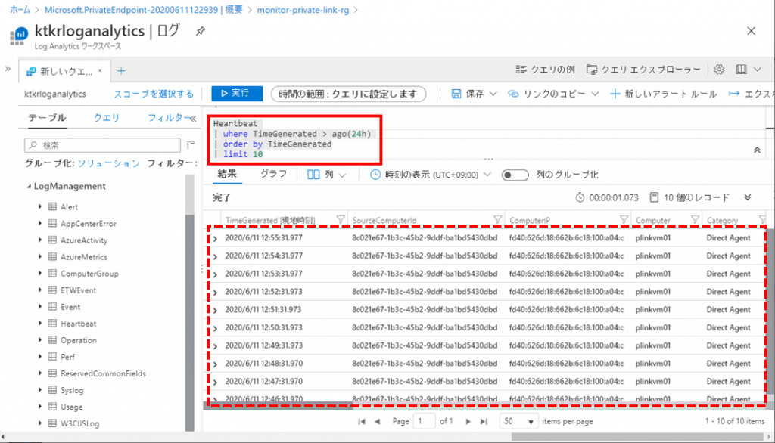The width and height of the screenshot is (775, 443).
Task: Expand the 12:52:31.973 result row
Action: click(x=215, y=293)
